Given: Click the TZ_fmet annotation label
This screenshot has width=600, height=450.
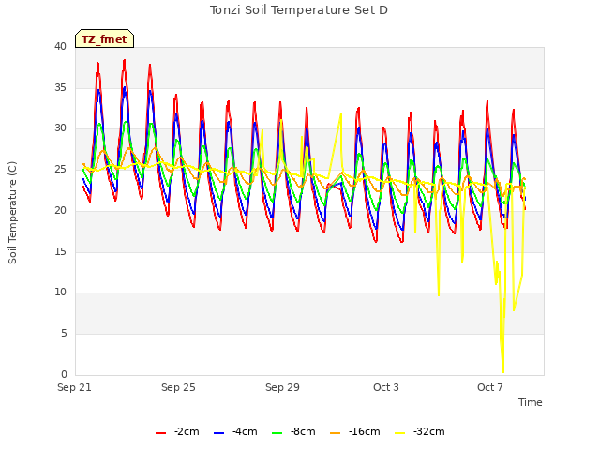Looking at the screenshot, I should 104,39.
